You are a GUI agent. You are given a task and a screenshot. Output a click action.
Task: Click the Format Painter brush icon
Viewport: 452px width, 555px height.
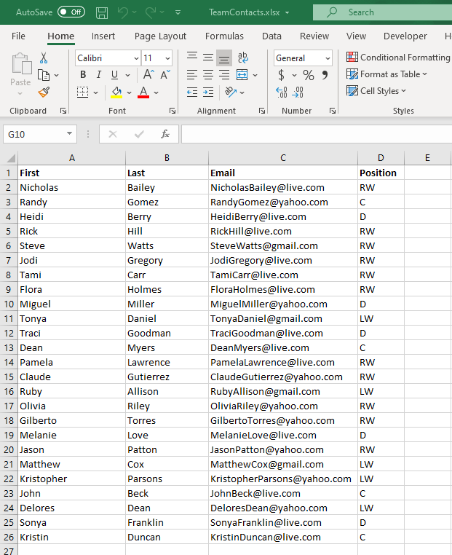click(44, 92)
